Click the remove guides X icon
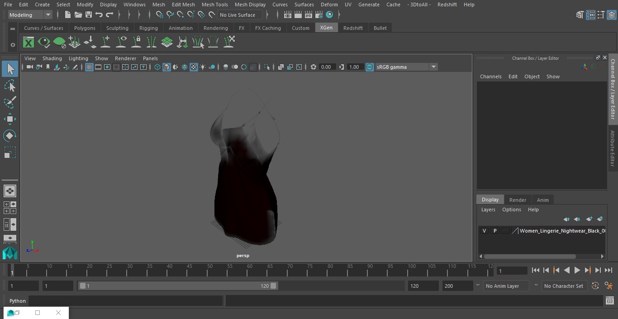 point(229,42)
